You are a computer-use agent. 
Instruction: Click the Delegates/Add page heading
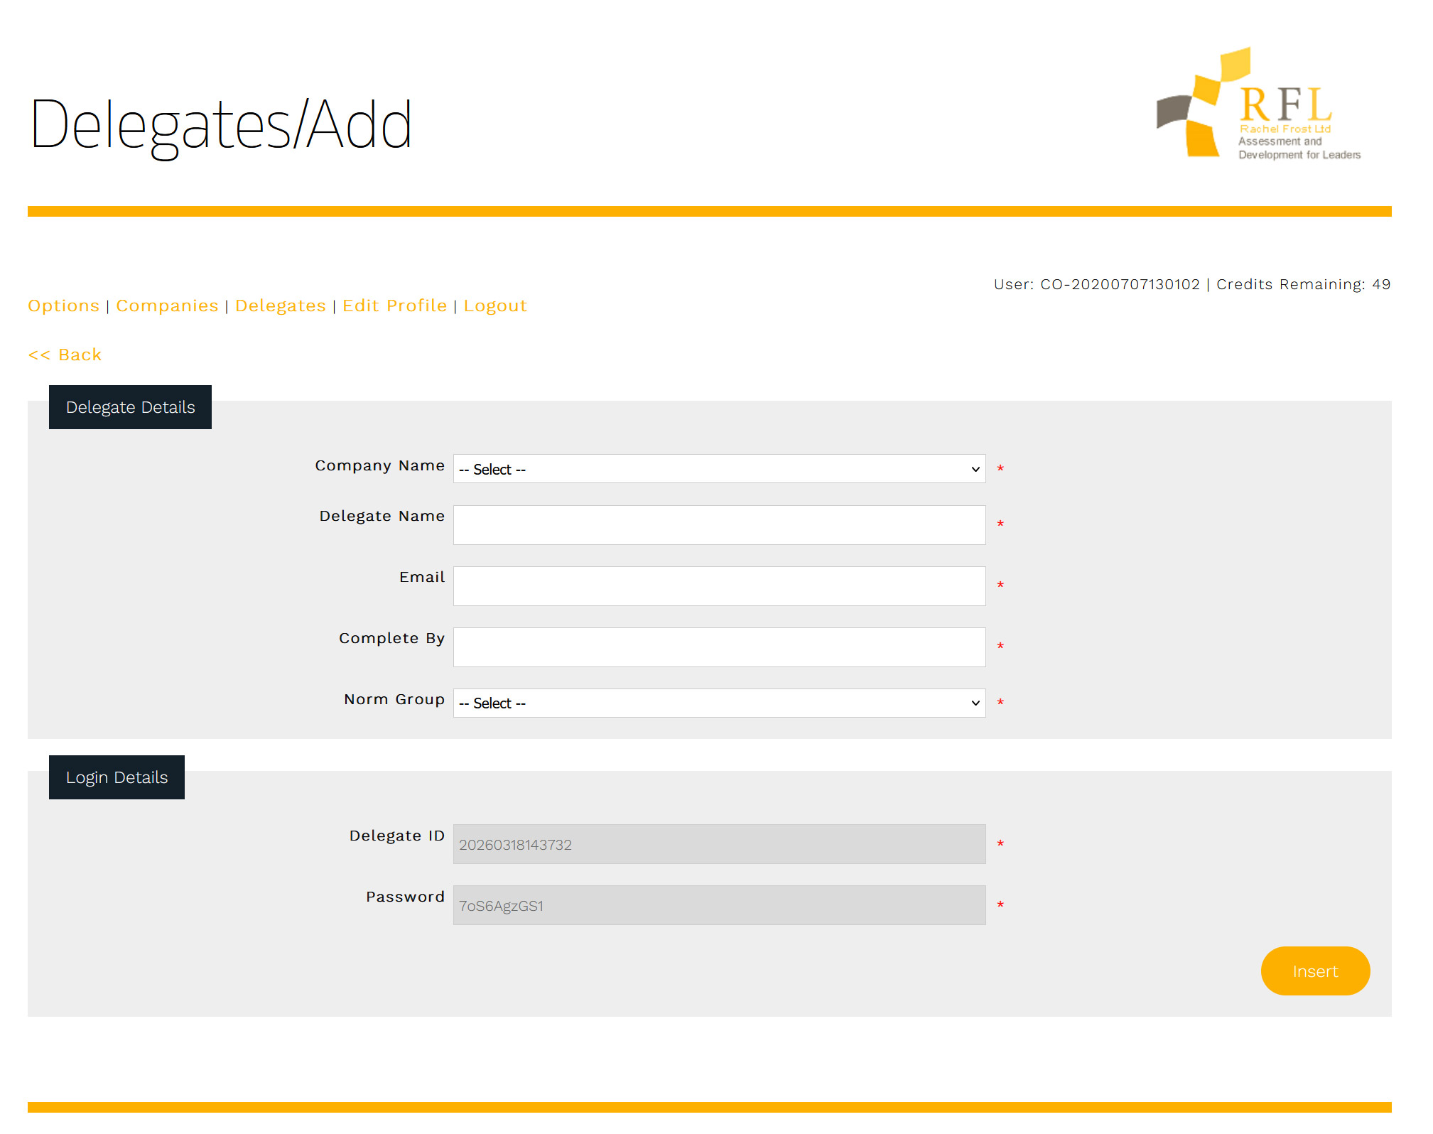[x=221, y=126]
